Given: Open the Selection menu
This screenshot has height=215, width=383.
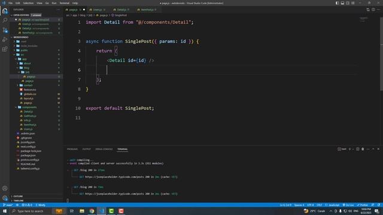Looking at the screenshot, I should coord(28,3).
